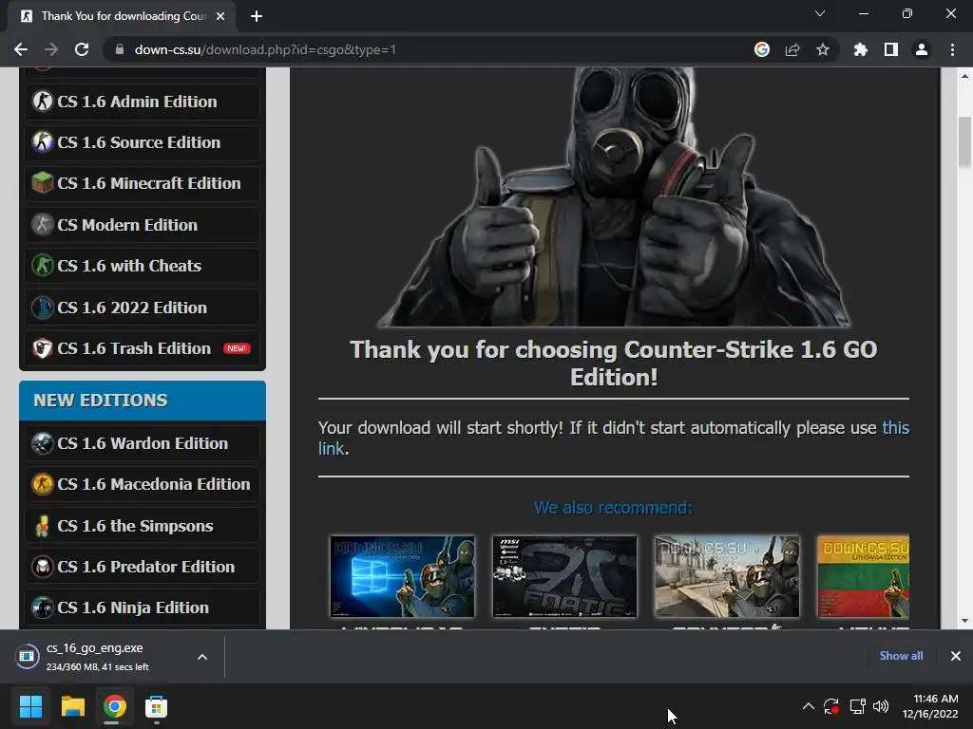Click the CS 1.6 Ninja Edition icon
973x729 pixels.
tap(42, 607)
